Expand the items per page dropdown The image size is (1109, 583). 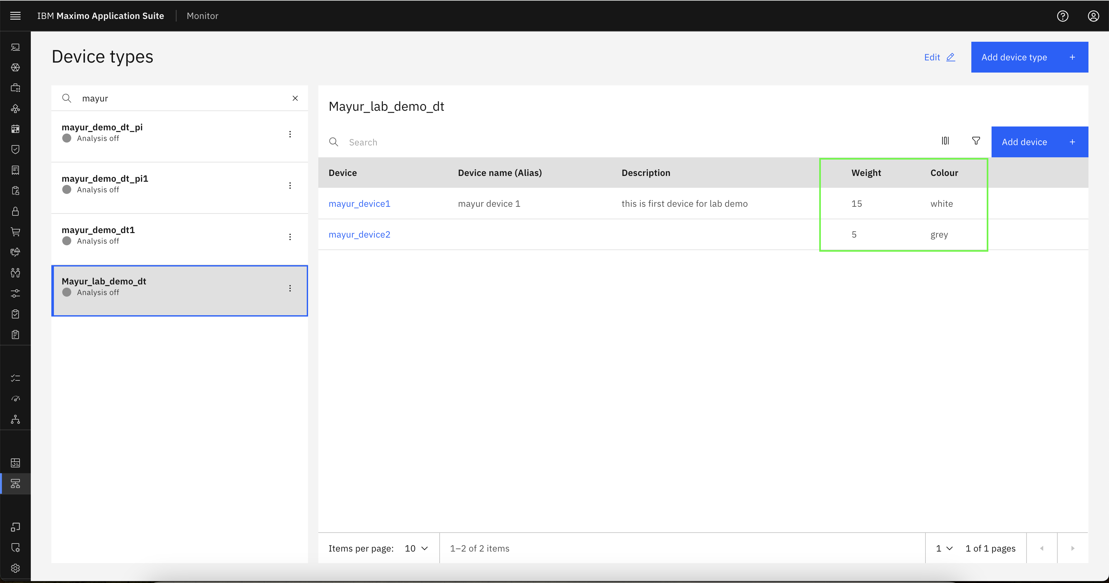tap(416, 548)
